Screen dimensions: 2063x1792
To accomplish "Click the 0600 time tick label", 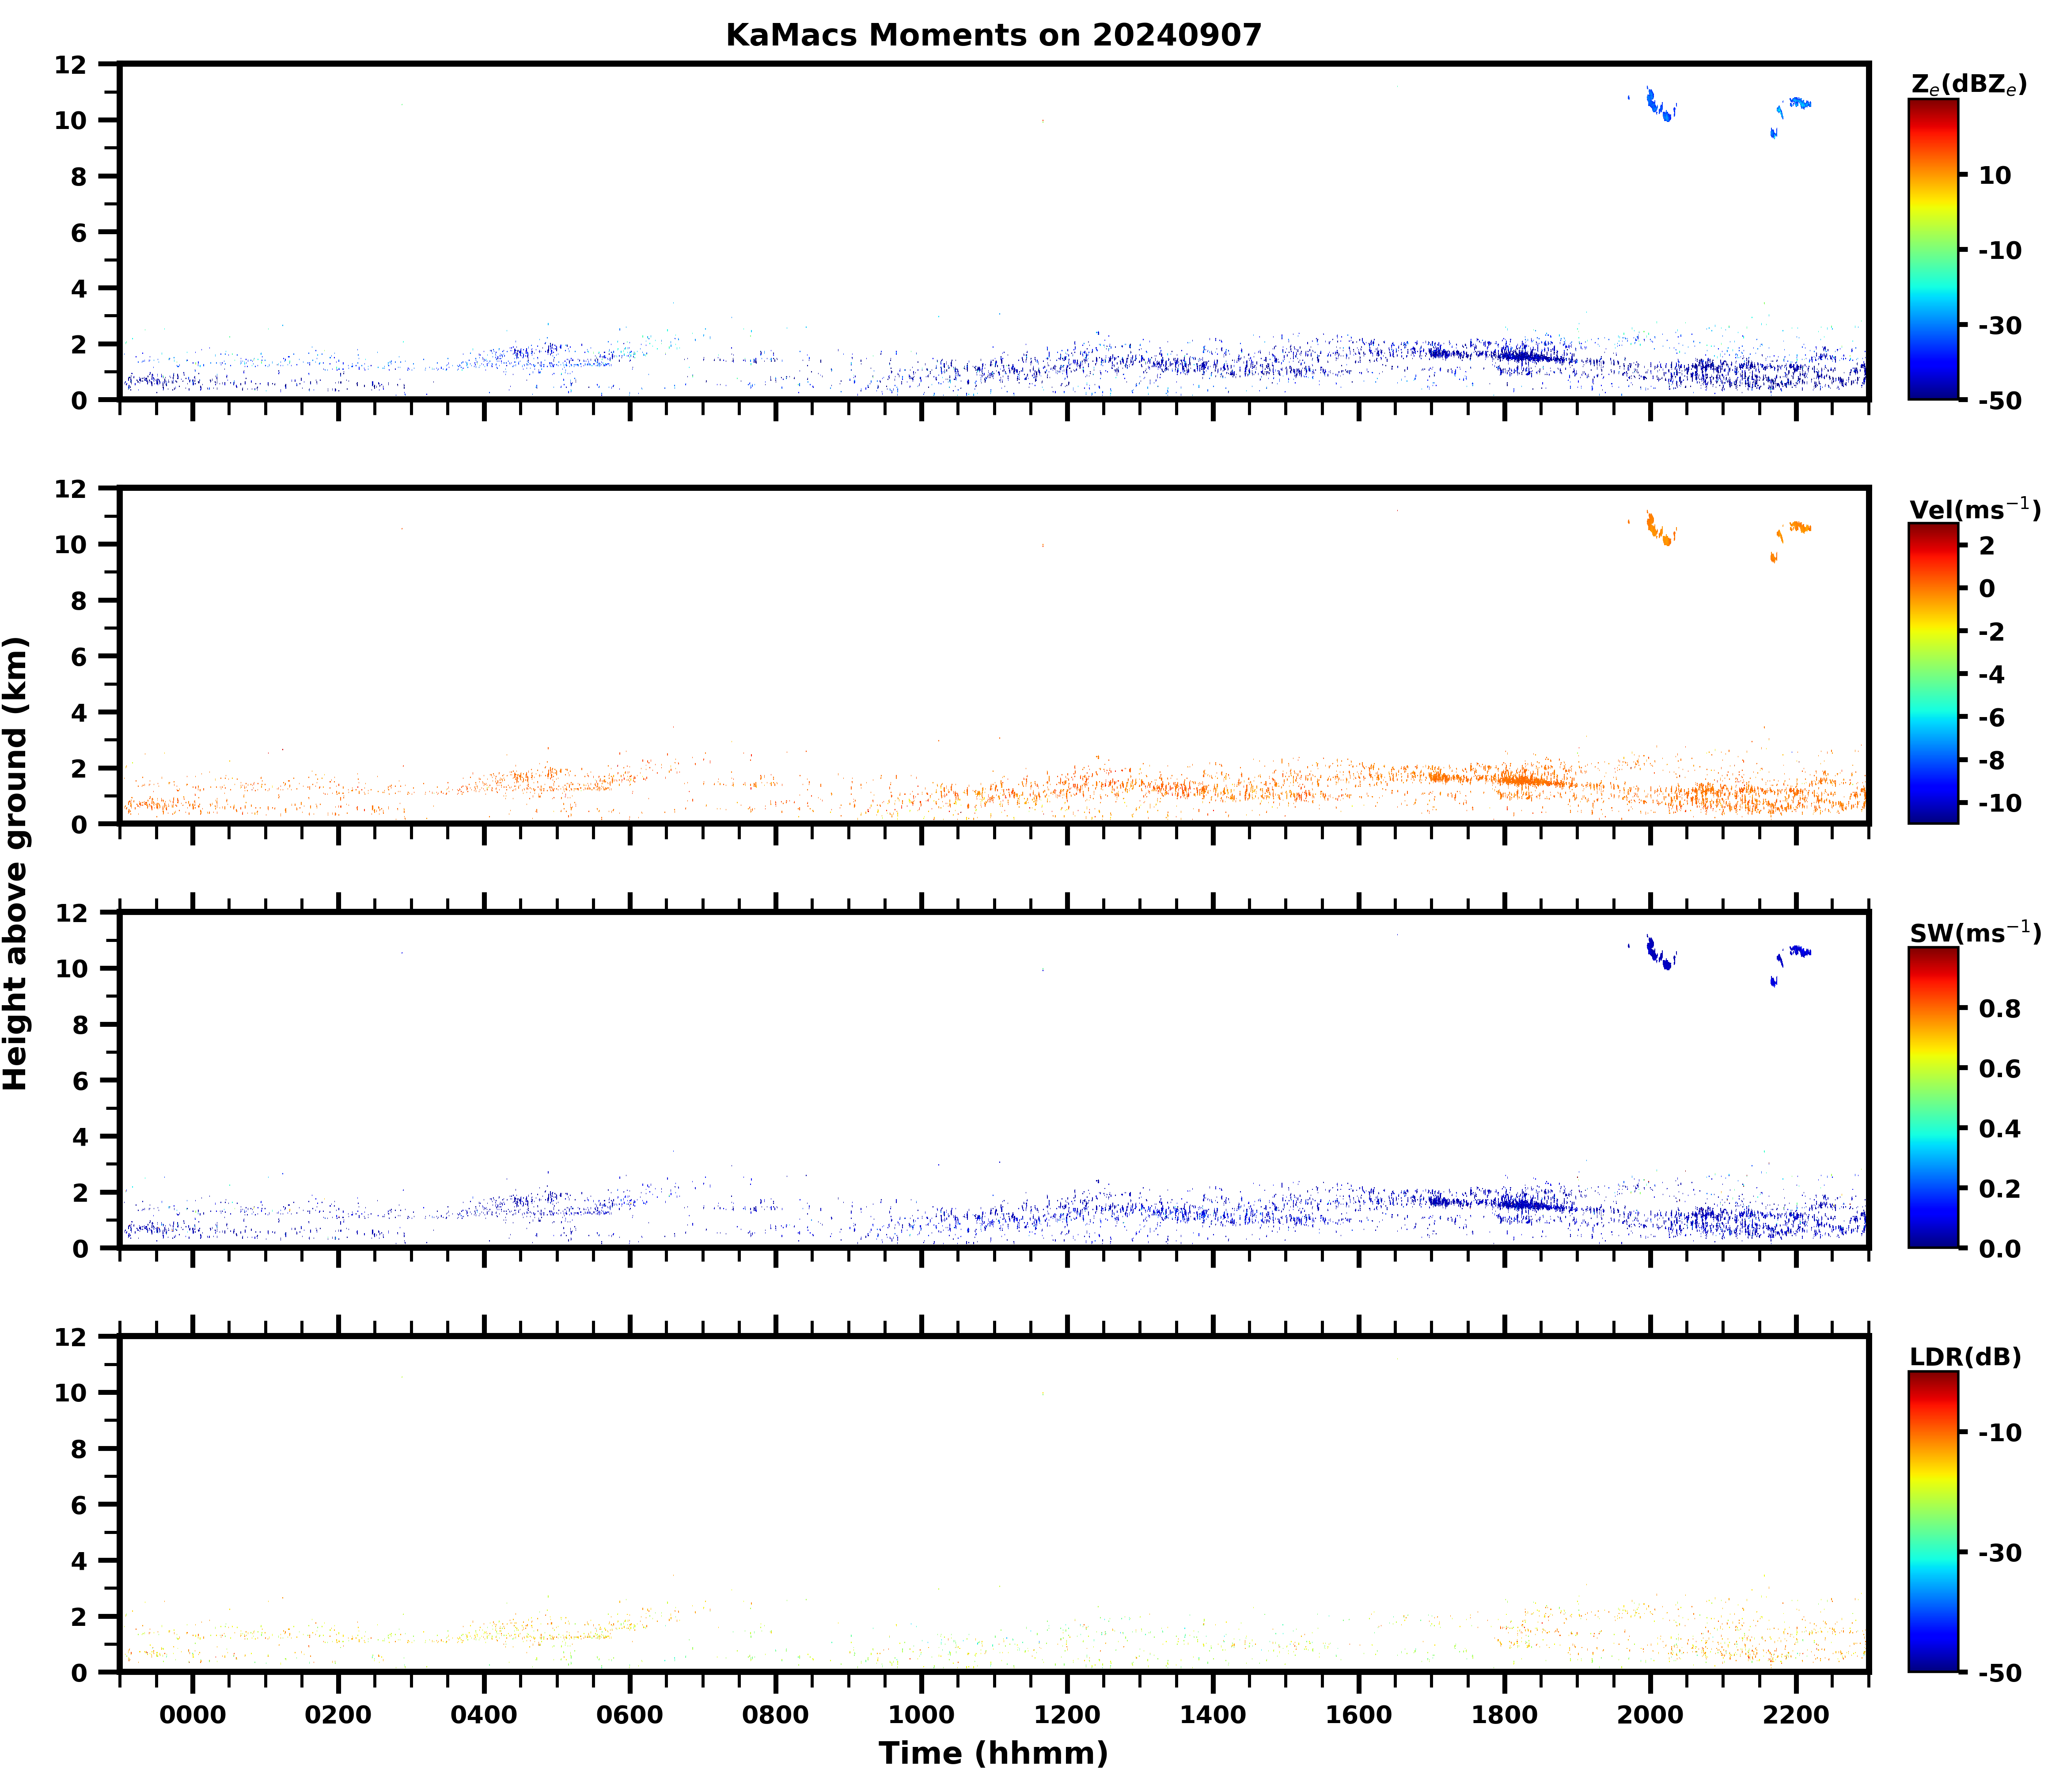I will pyautogui.click(x=629, y=1716).
